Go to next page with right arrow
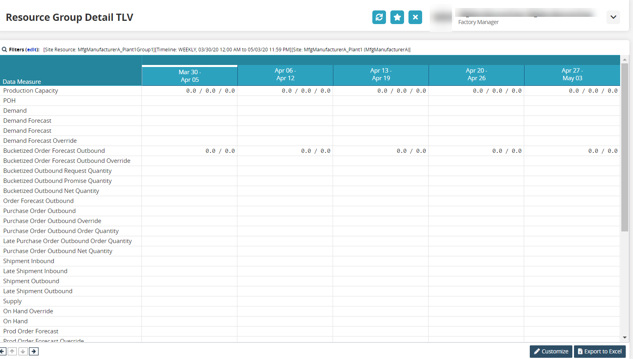 34,351
